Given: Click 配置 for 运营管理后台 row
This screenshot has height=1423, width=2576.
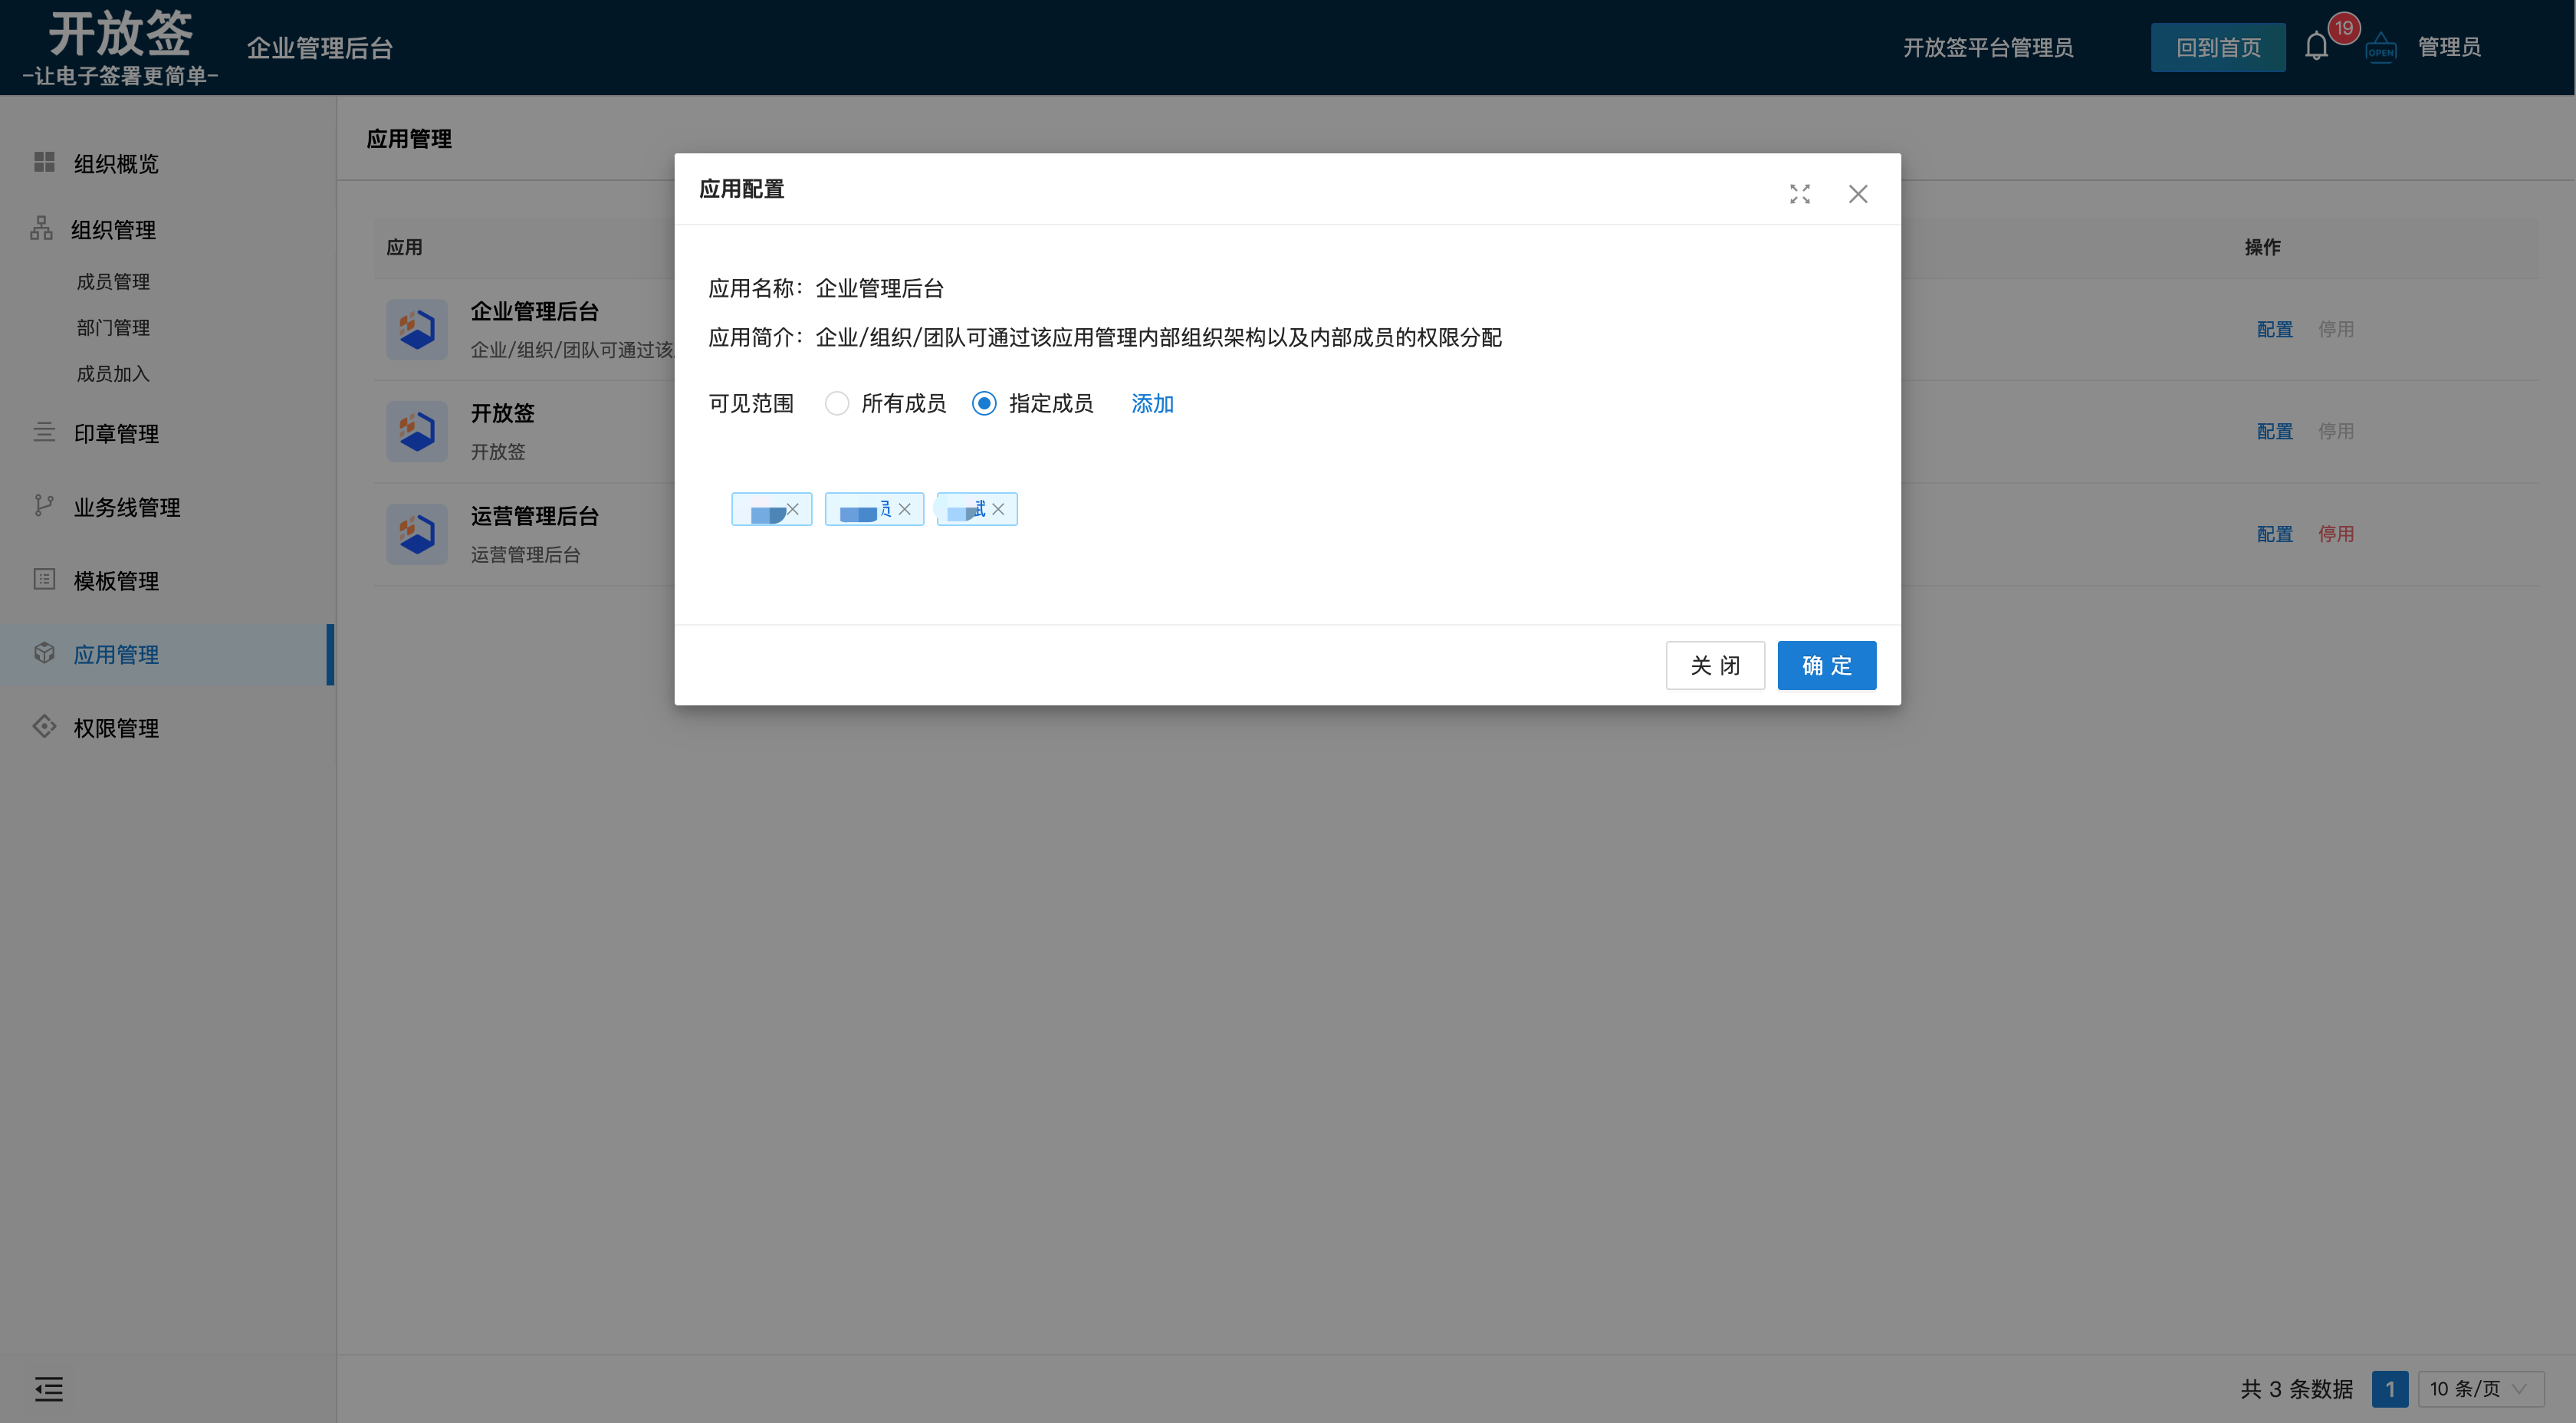Looking at the screenshot, I should point(2275,534).
